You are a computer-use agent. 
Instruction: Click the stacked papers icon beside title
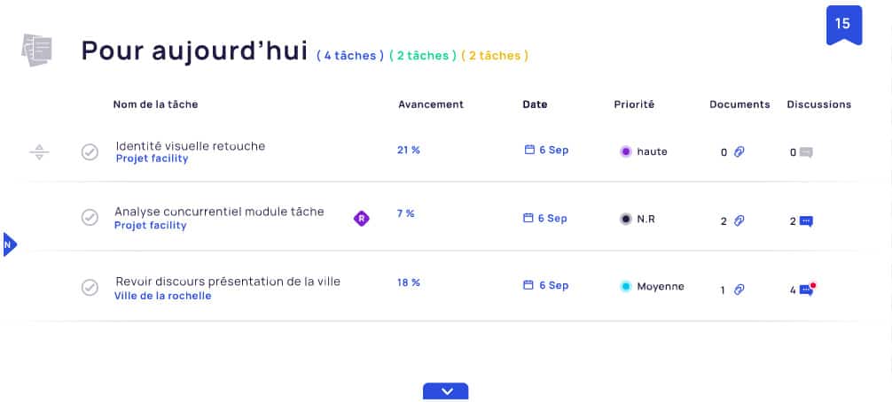click(37, 50)
